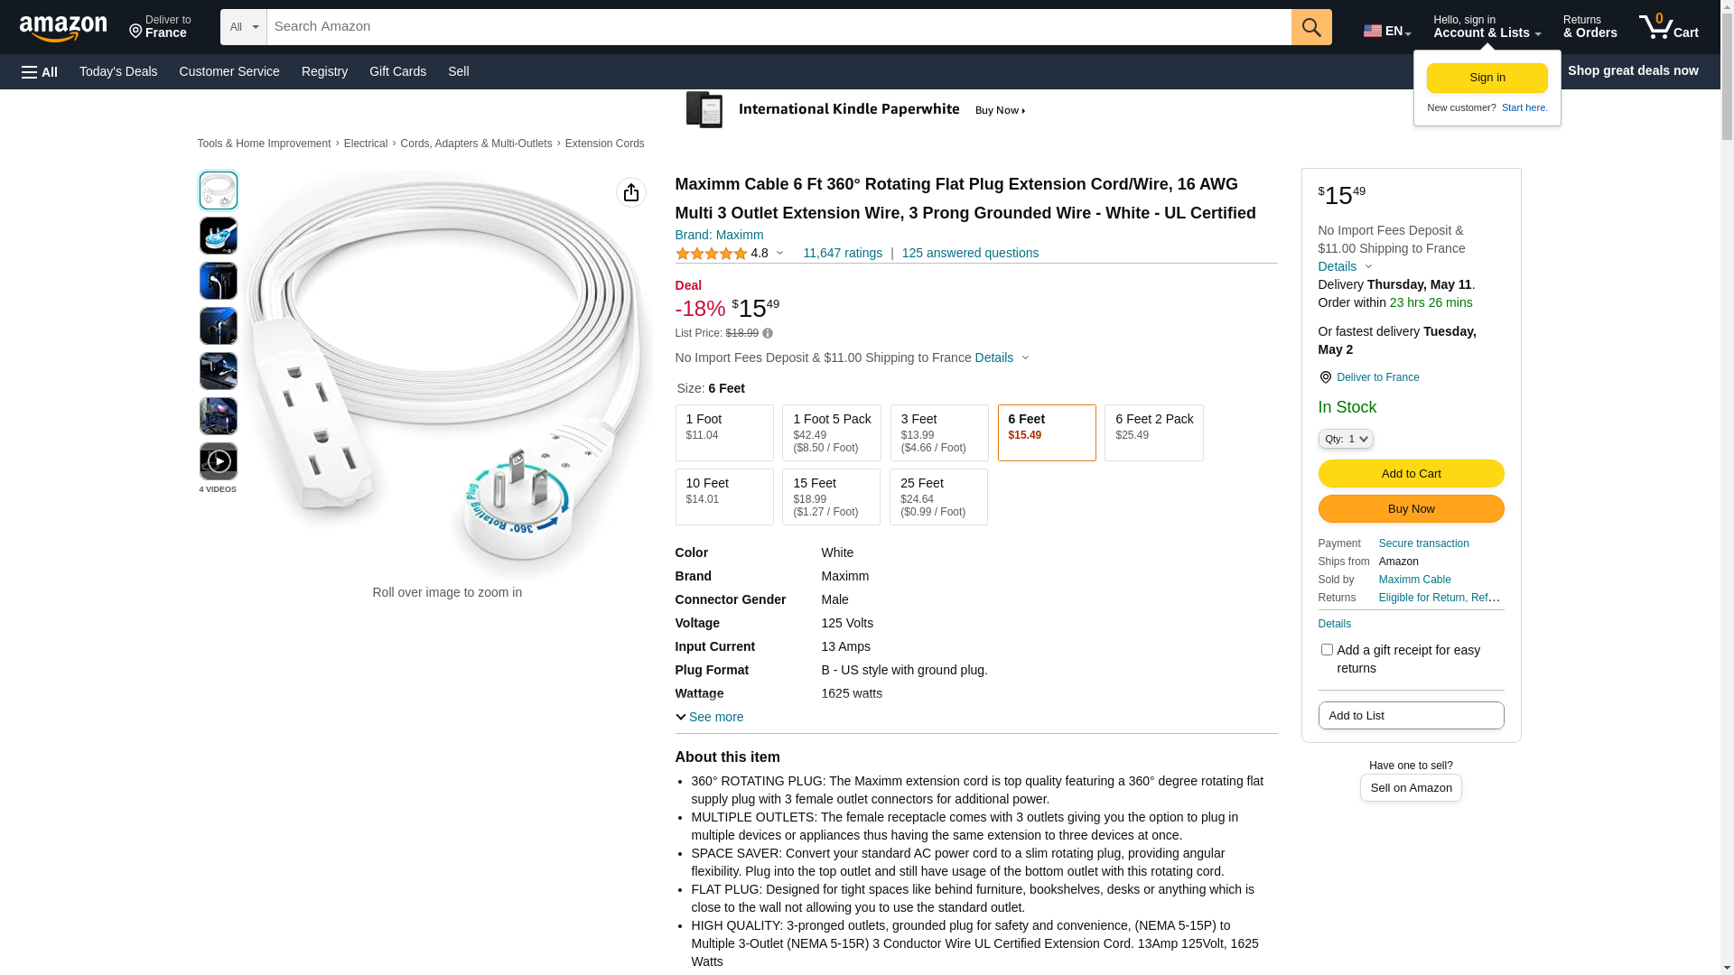Click the List Price info icon
Screen dimensions: 1734x975
pyautogui.click(x=768, y=333)
